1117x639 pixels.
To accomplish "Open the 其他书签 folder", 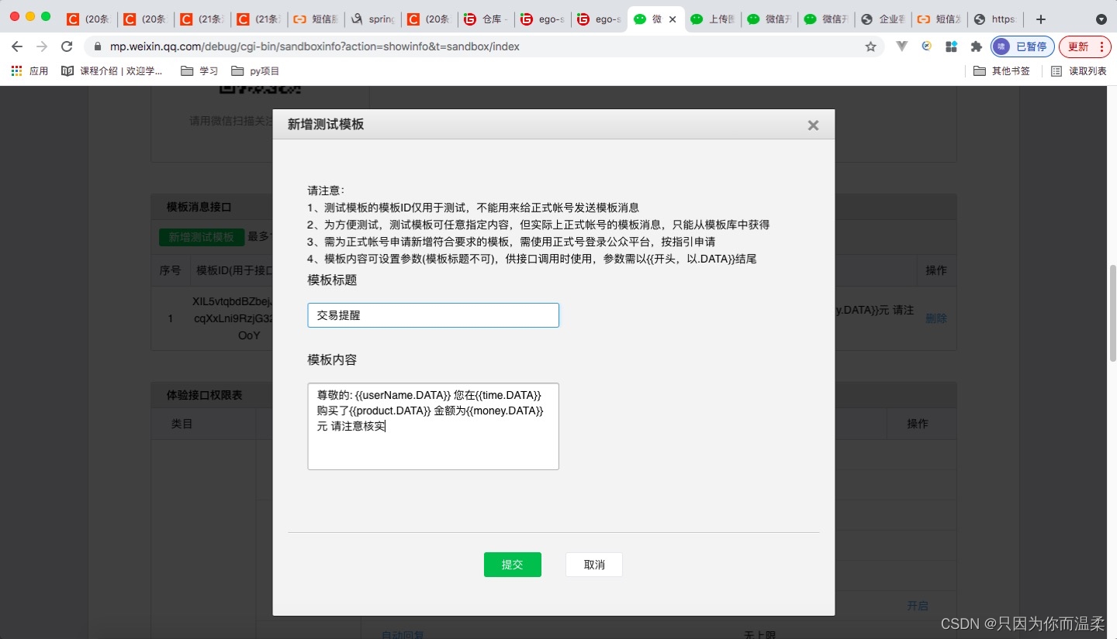I will 1002,70.
